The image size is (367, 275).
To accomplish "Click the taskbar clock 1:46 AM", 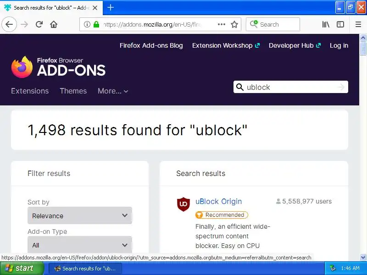I will coord(350,268).
